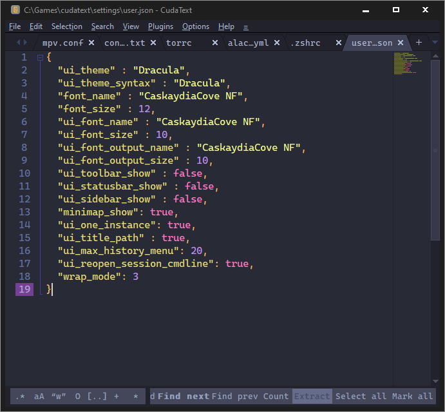Click the closing brace on line 19
The height and width of the screenshot is (412, 445).
coord(48,289)
